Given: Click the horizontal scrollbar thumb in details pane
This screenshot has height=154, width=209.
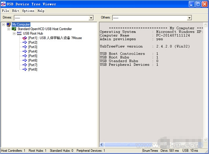Looking at the screenshot, I should [x=128, y=145].
